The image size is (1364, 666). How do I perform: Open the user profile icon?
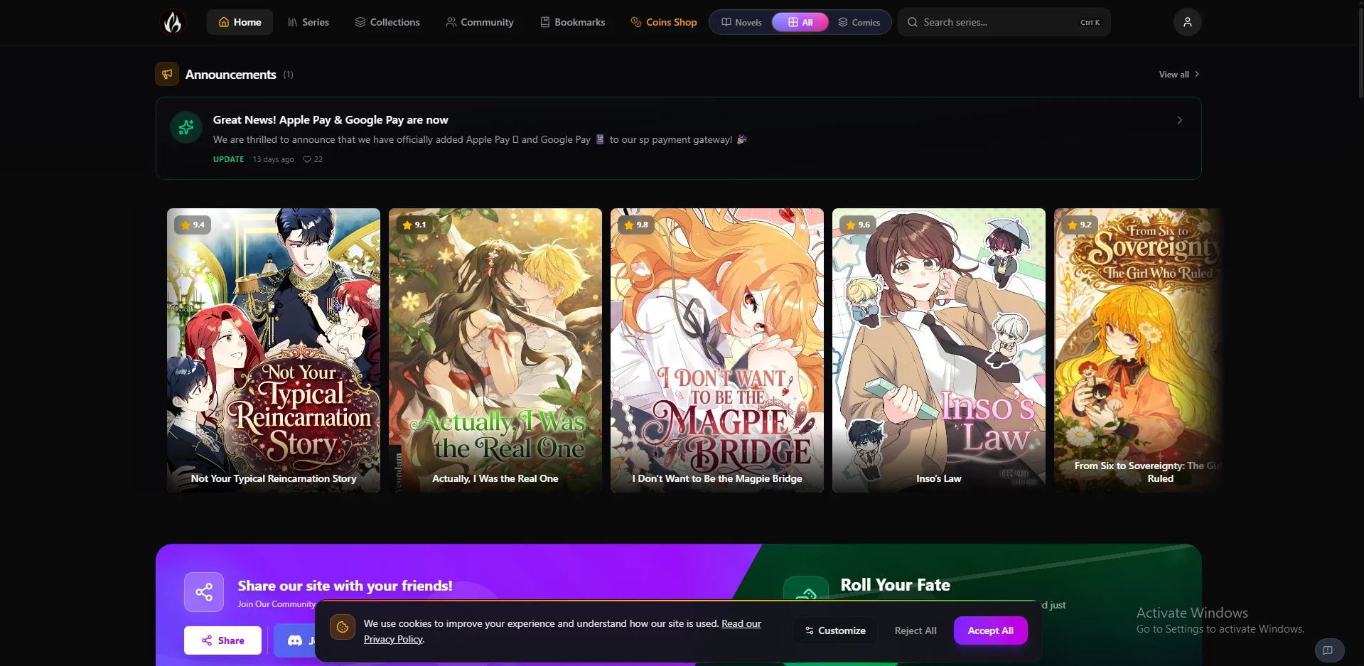point(1187,22)
